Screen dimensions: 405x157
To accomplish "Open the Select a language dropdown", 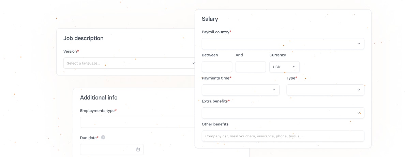I will [129, 63].
